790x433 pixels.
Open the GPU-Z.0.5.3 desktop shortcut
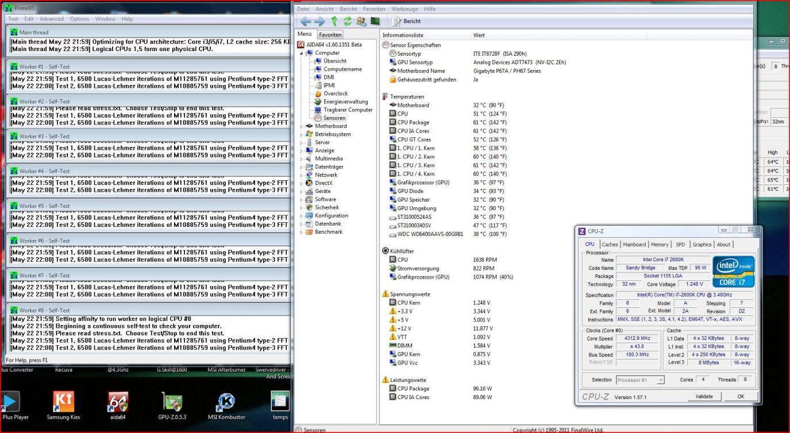172,405
